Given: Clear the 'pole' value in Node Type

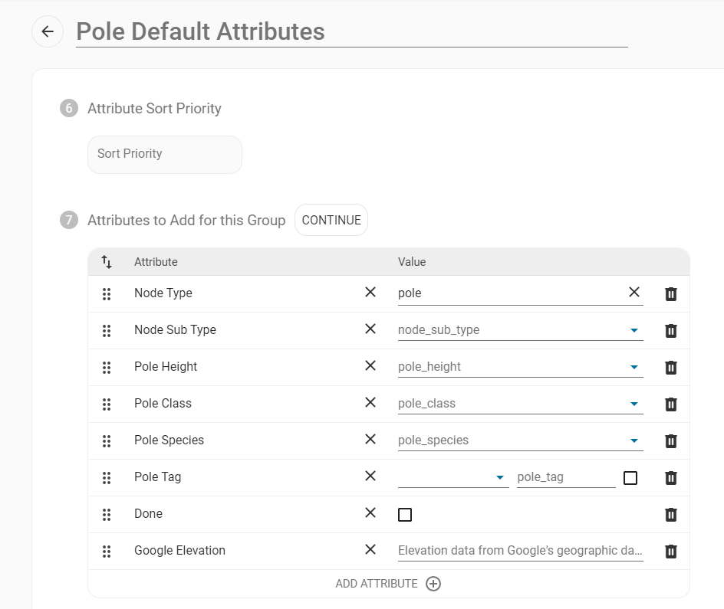Looking at the screenshot, I should pos(634,292).
